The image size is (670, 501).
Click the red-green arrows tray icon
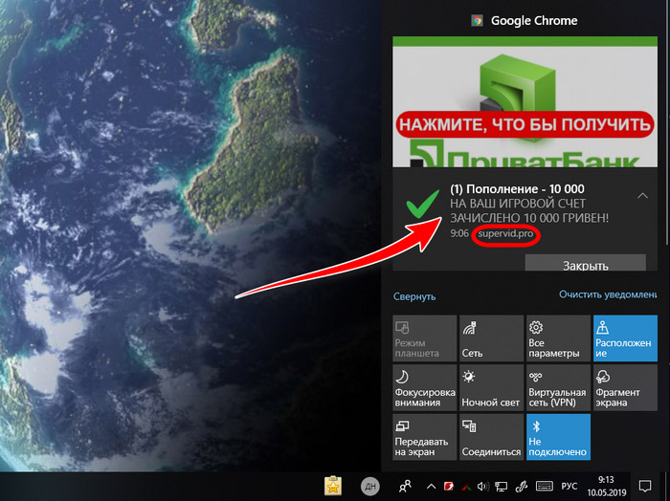pos(466,487)
